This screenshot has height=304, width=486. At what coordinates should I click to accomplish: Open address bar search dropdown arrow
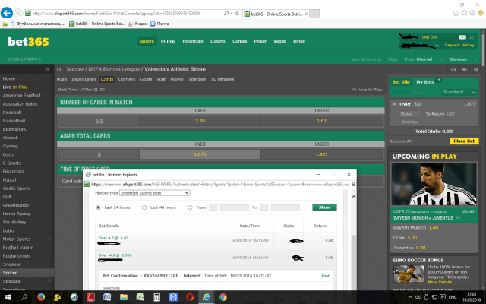[x=232, y=14]
